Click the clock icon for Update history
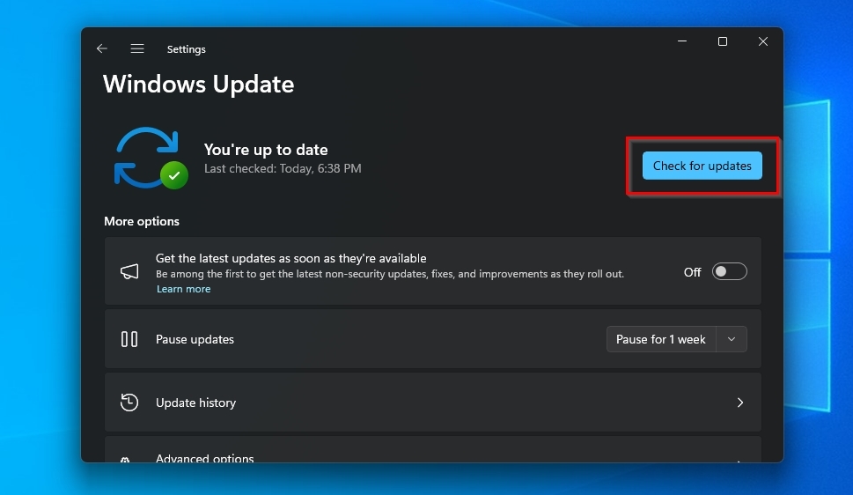 [129, 403]
